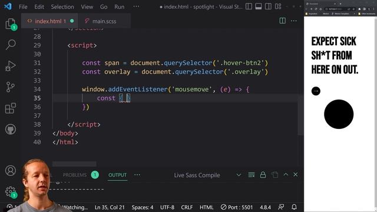
Task: Switch to the main.scss tab
Action: (104, 21)
